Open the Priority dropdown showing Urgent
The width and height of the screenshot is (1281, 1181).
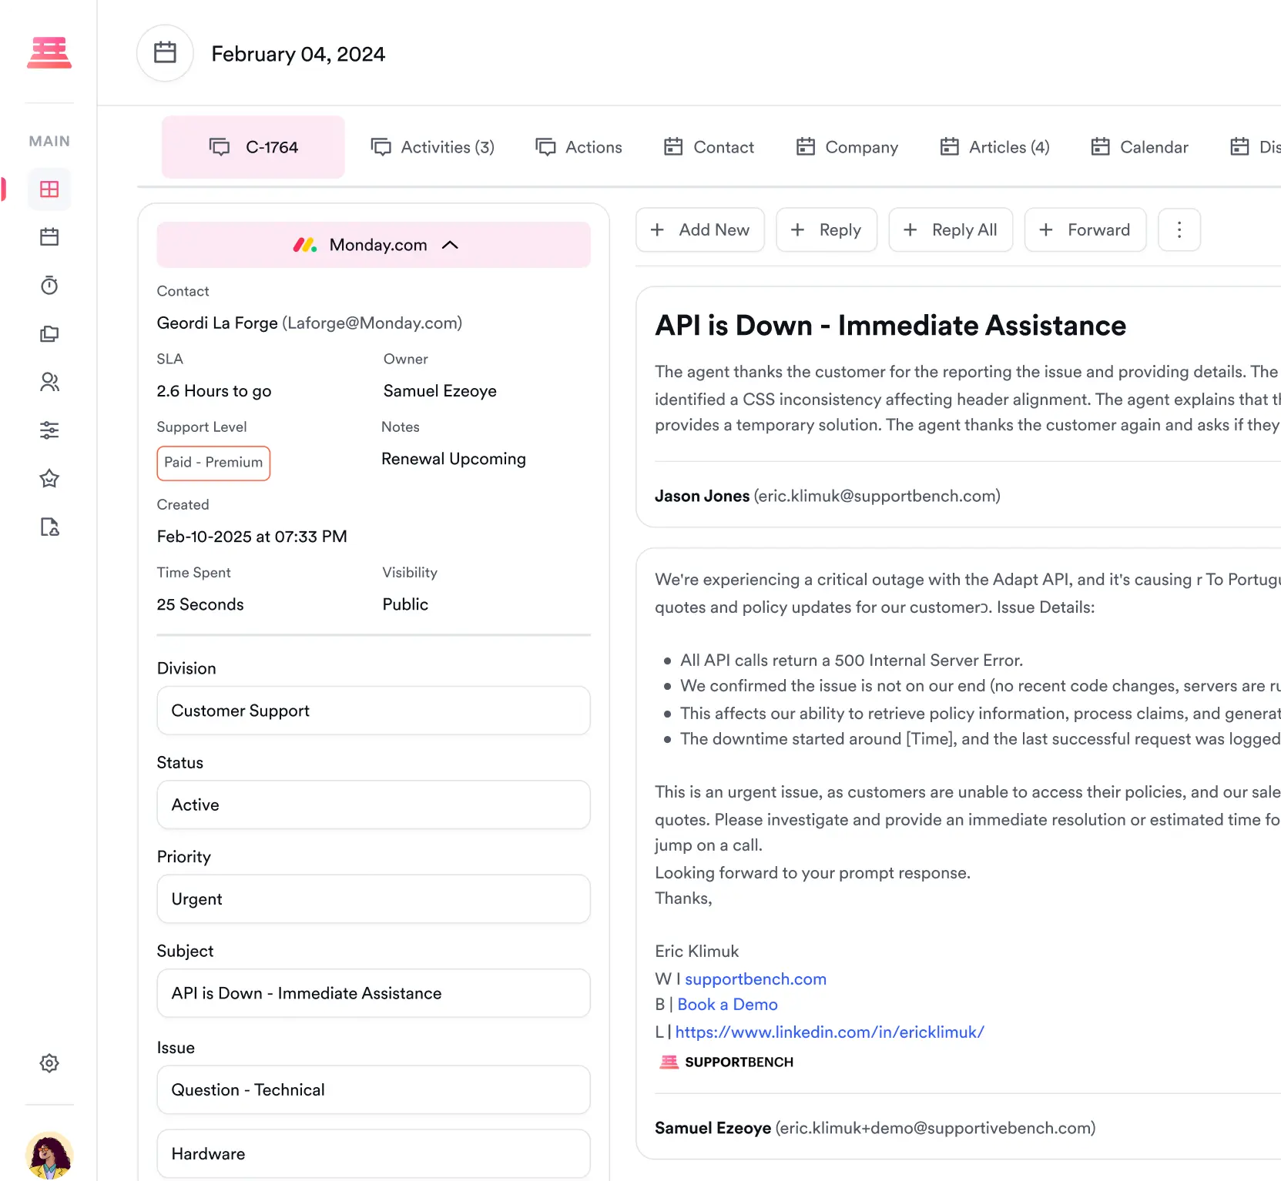tap(374, 898)
